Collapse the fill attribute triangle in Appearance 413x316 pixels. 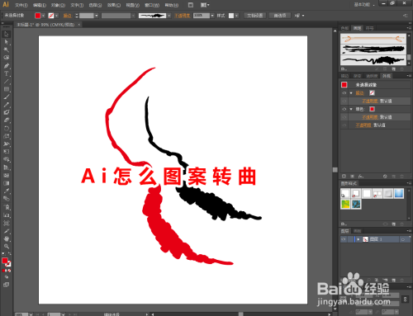pyautogui.click(x=351, y=109)
